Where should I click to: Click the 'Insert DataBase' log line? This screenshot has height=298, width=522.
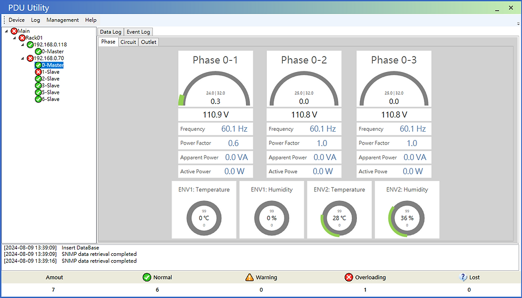pyautogui.click(x=80, y=248)
